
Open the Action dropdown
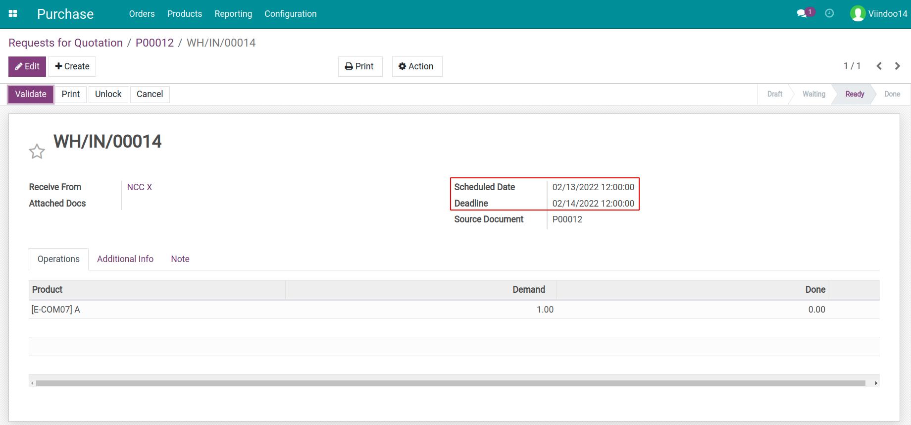[x=416, y=66]
